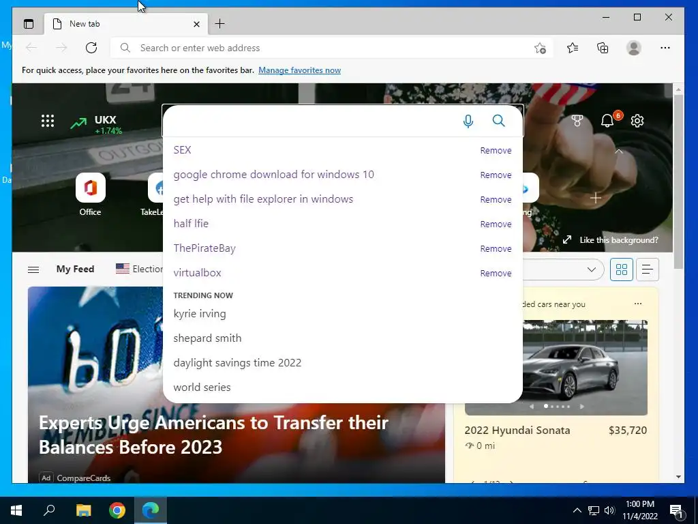698x524 pixels.
Task: Open the profile avatar icon
Action: [x=633, y=48]
